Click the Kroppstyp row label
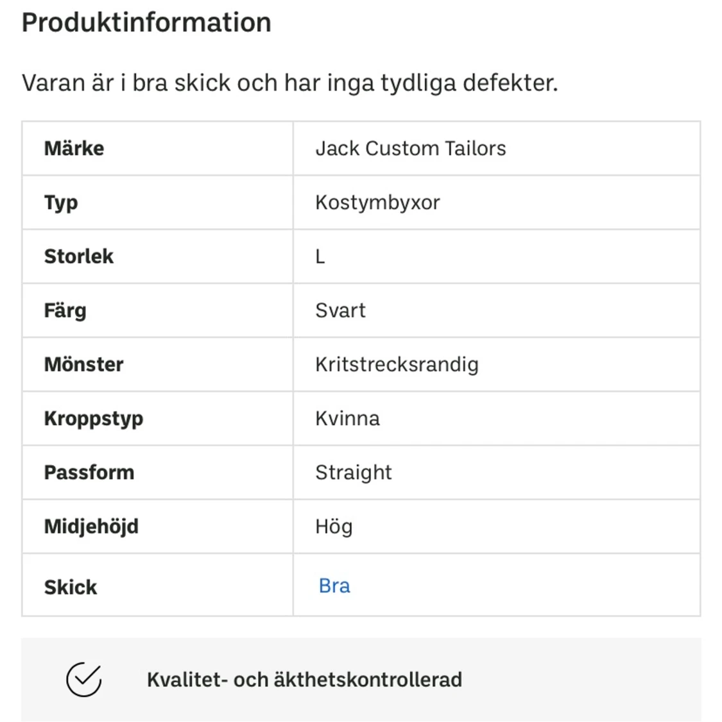This screenshot has height=722, width=722. click(94, 418)
